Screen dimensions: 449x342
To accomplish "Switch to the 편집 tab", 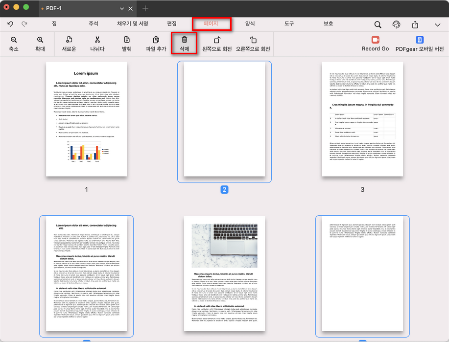I will tap(171, 23).
